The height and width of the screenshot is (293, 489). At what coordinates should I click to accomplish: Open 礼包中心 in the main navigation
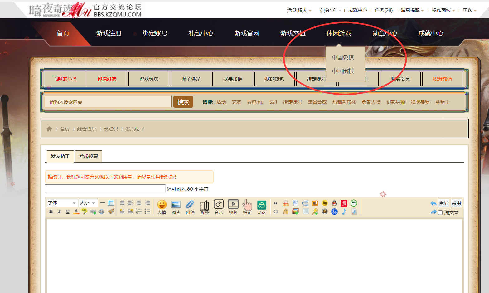click(201, 33)
